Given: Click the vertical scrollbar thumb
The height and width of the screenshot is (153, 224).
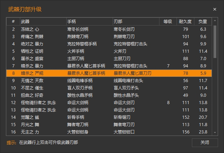Looking at the screenshot, I should [215, 42].
